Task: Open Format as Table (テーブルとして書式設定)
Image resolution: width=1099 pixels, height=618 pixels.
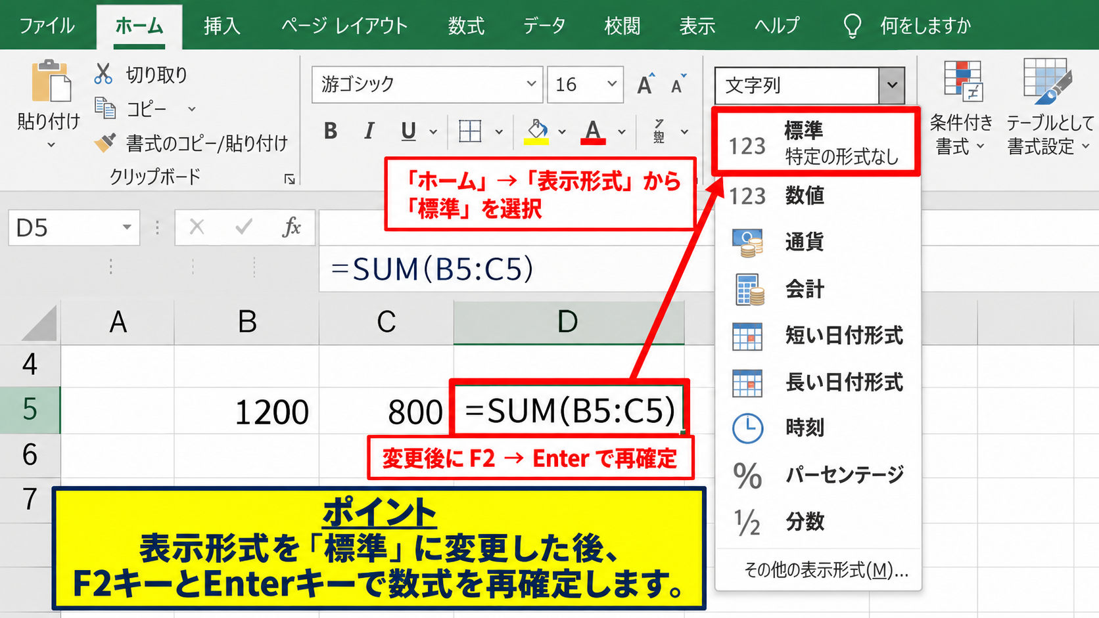Action: coord(1050,108)
